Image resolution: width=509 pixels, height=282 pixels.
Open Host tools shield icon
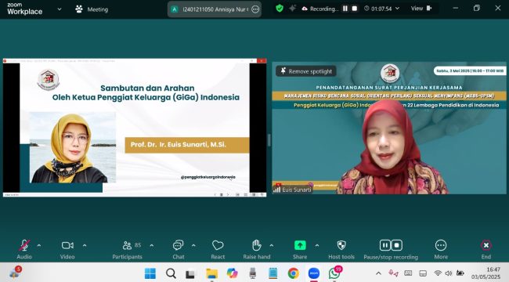click(341, 245)
